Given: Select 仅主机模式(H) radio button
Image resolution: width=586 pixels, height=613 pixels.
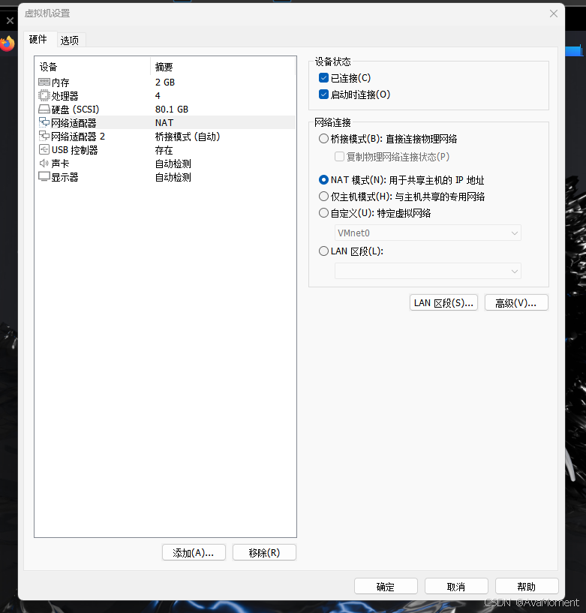Looking at the screenshot, I should [x=323, y=197].
